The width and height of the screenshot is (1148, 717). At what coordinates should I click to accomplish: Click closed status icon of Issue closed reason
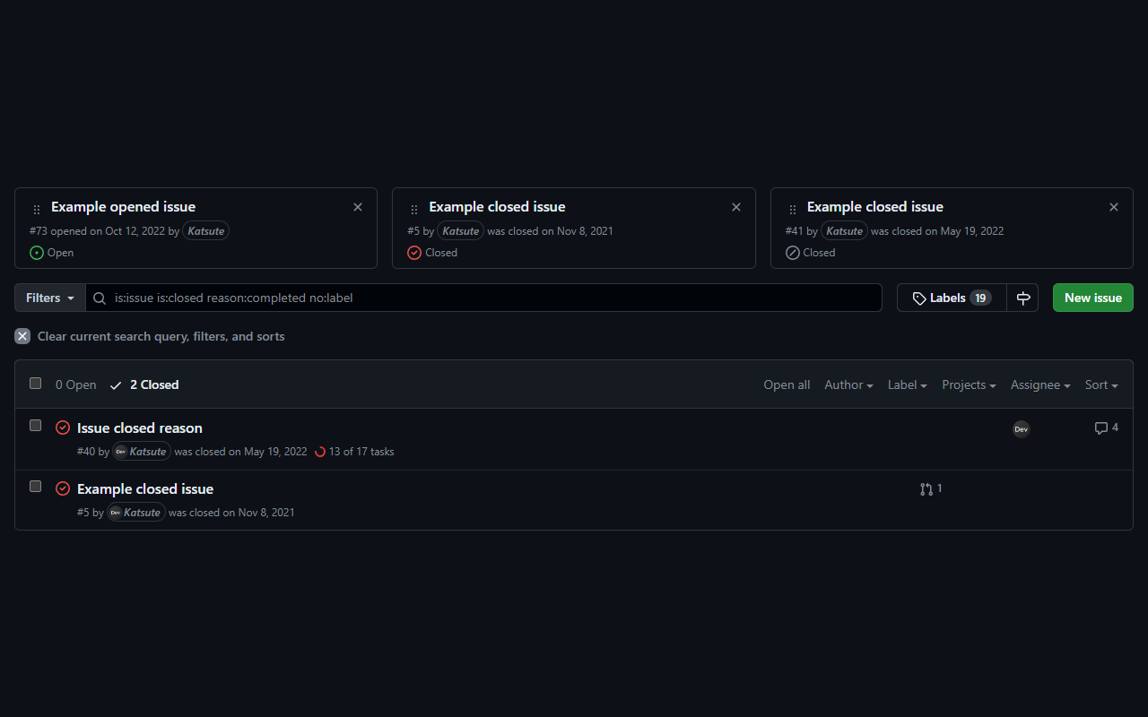[63, 428]
